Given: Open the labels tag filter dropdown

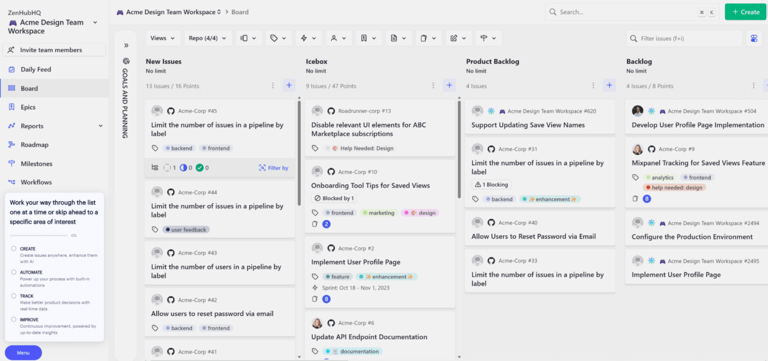Looking at the screenshot, I should click(x=278, y=38).
